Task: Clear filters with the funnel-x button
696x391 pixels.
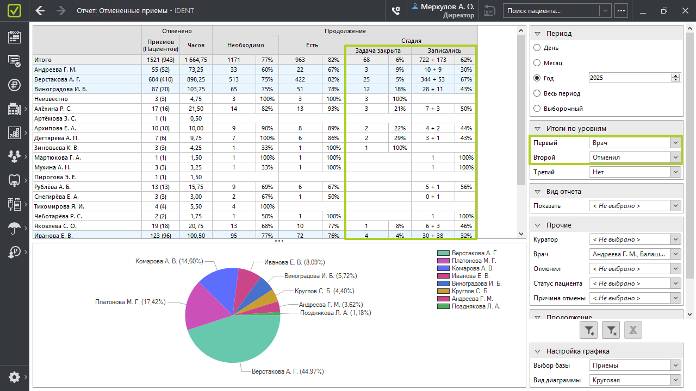Action: (x=611, y=329)
